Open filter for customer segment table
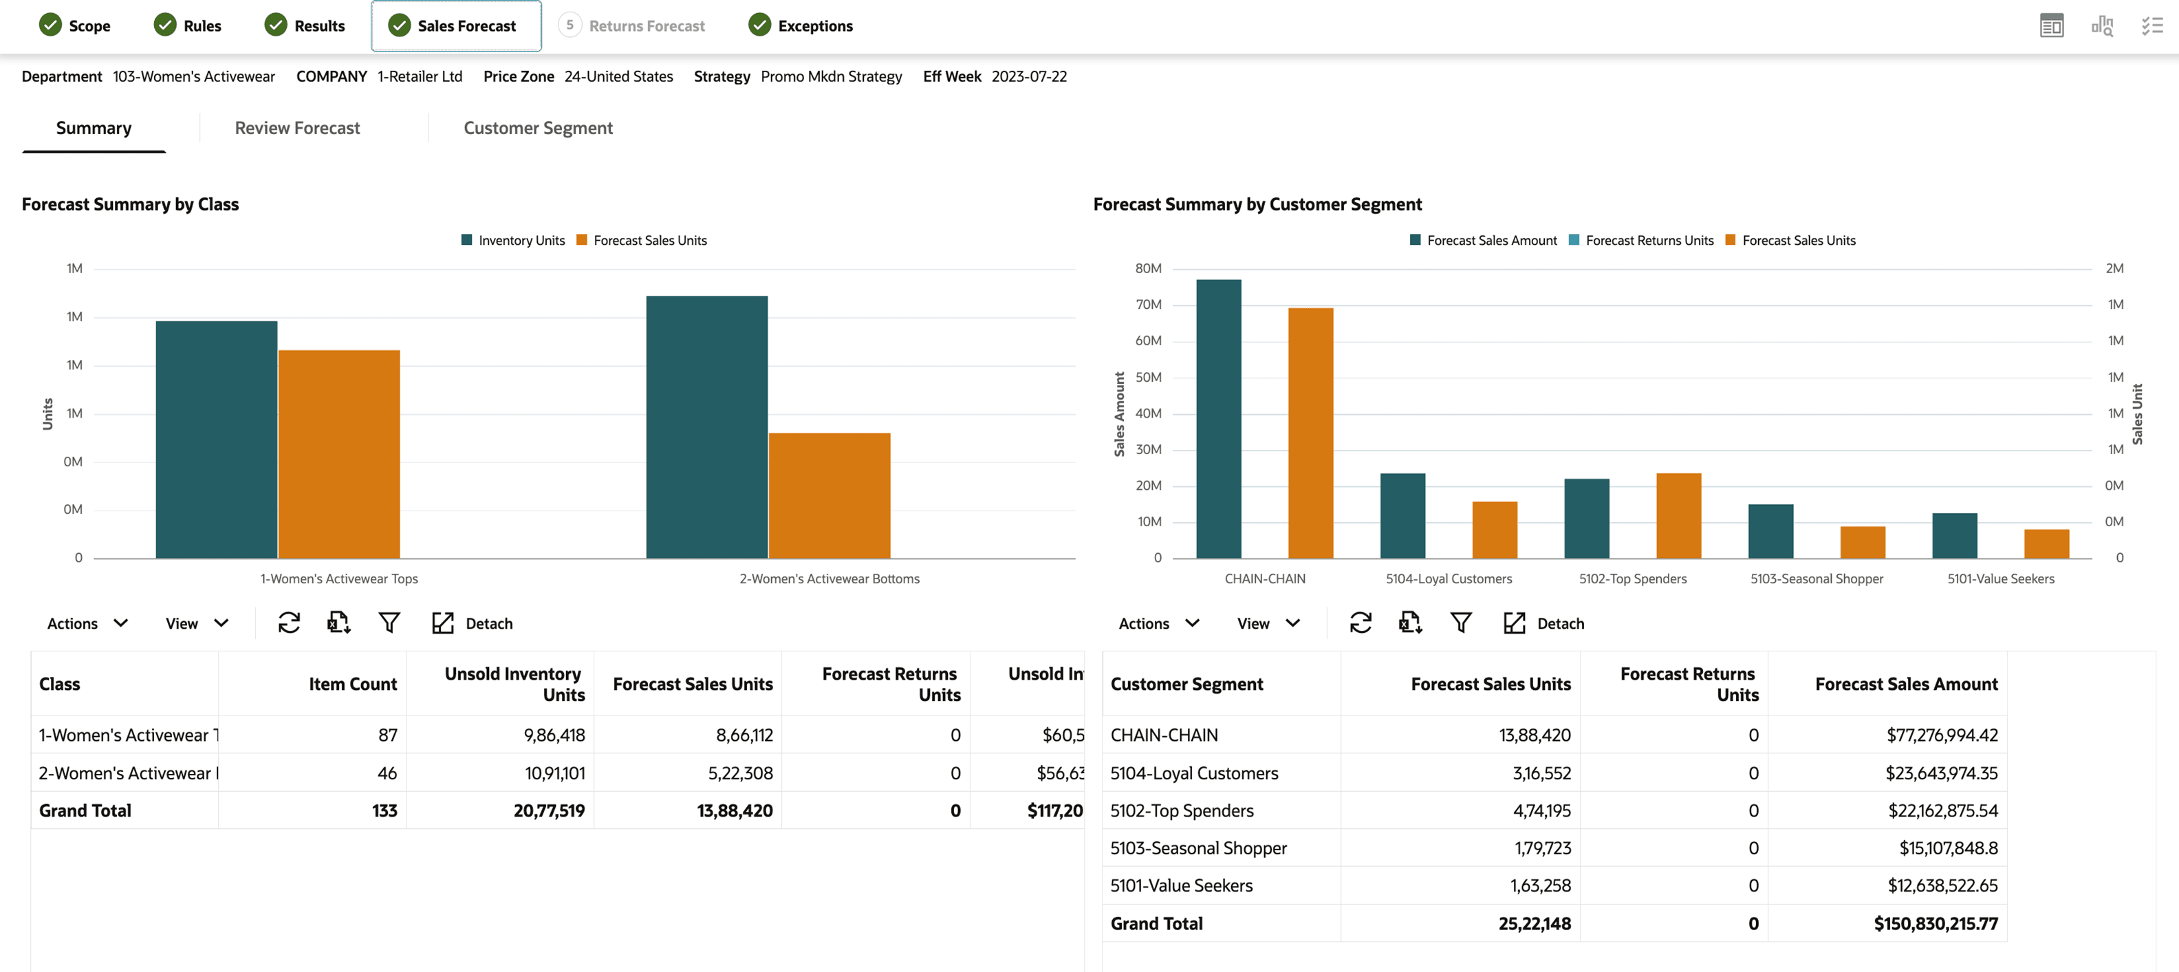 tap(1461, 623)
